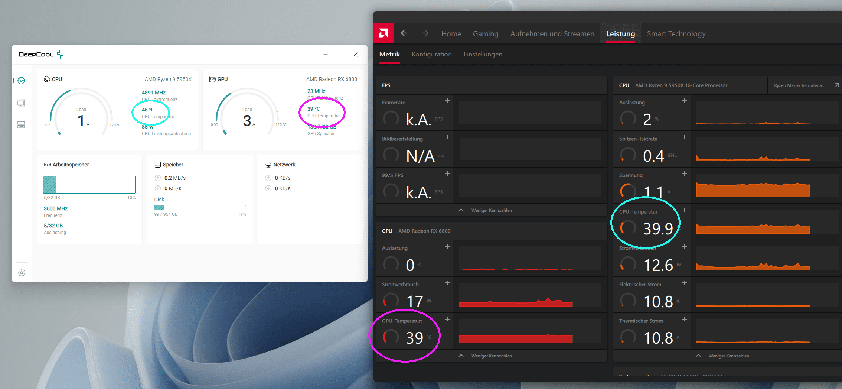Switch to the Gaming tab
Viewport: 842px width, 389px height.
coord(485,34)
